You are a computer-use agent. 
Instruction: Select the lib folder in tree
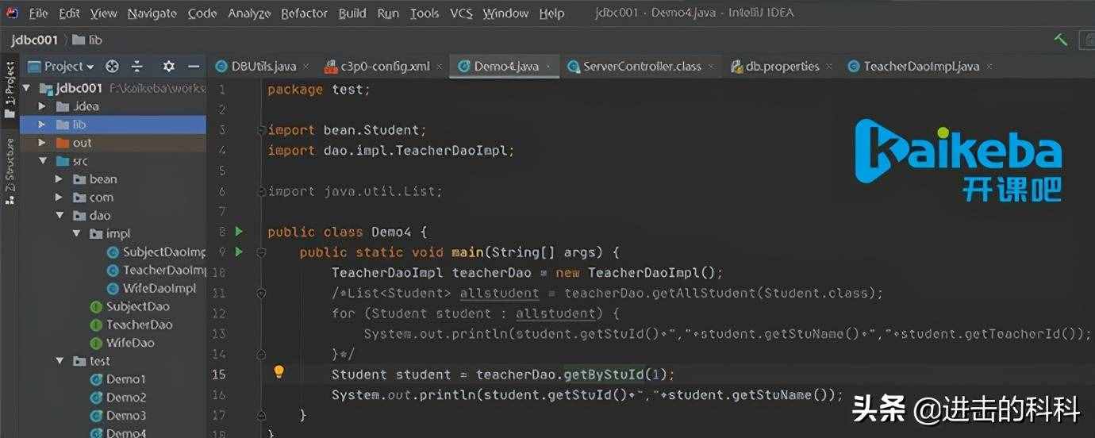pyautogui.click(x=113, y=125)
